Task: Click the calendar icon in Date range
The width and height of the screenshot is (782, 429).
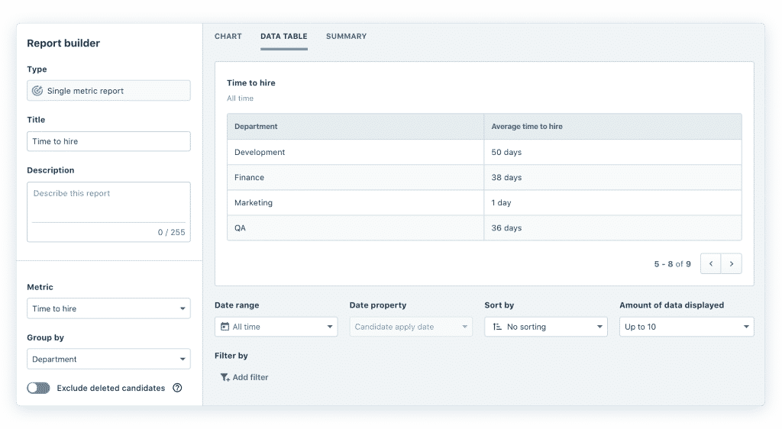Action: coord(225,327)
